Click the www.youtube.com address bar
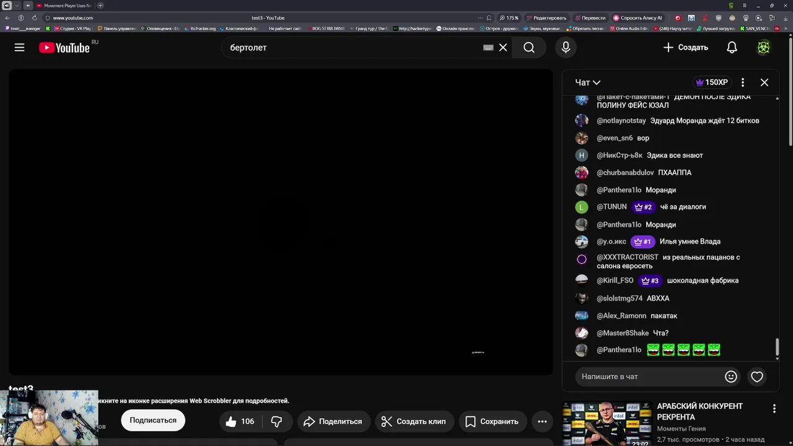 tap(72, 18)
